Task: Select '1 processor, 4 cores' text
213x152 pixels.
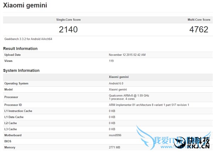Action: [x=122, y=99]
